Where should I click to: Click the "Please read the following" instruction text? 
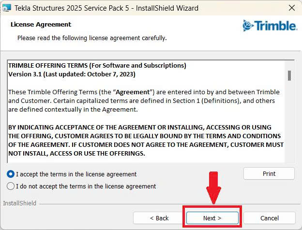(x=92, y=38)
